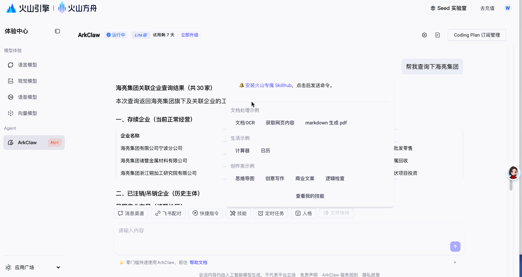The width and height of the screenshot is (522, 277).
Task: Choose 获取网页内容 skill example
Action: click(280, 123)
